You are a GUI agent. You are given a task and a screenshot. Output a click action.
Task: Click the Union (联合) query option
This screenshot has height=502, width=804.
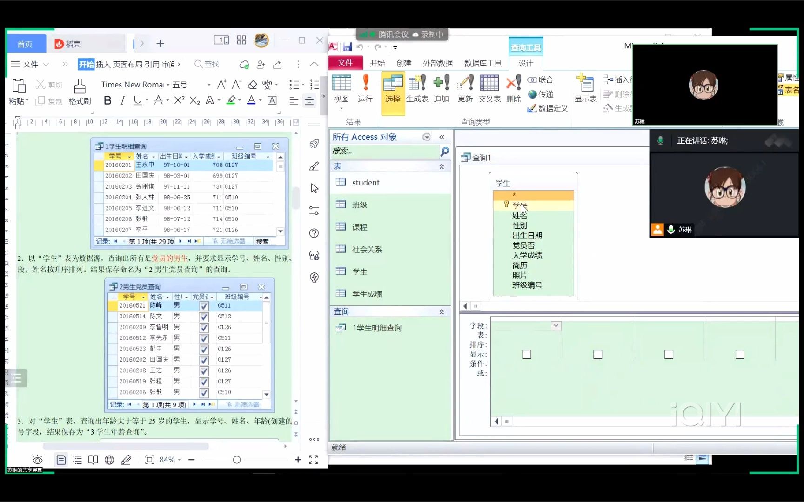tap(540, 80)
